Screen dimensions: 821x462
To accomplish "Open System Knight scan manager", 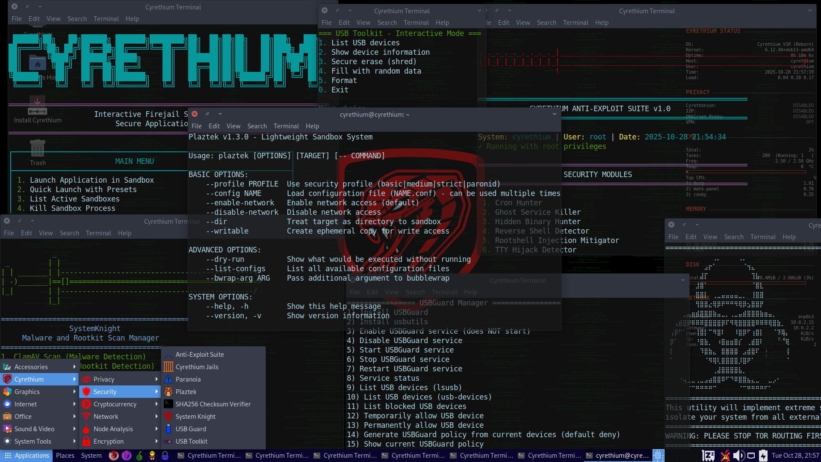I will 196,416.
